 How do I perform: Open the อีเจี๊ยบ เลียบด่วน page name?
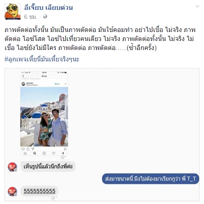[x=48, y=7]
